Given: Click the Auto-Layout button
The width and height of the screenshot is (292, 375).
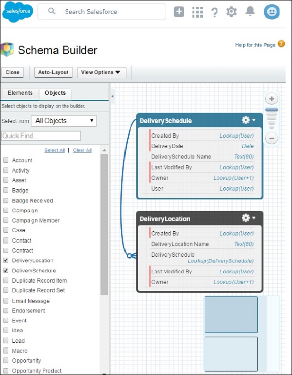Looking at the screenshot, I should point(54,72).
